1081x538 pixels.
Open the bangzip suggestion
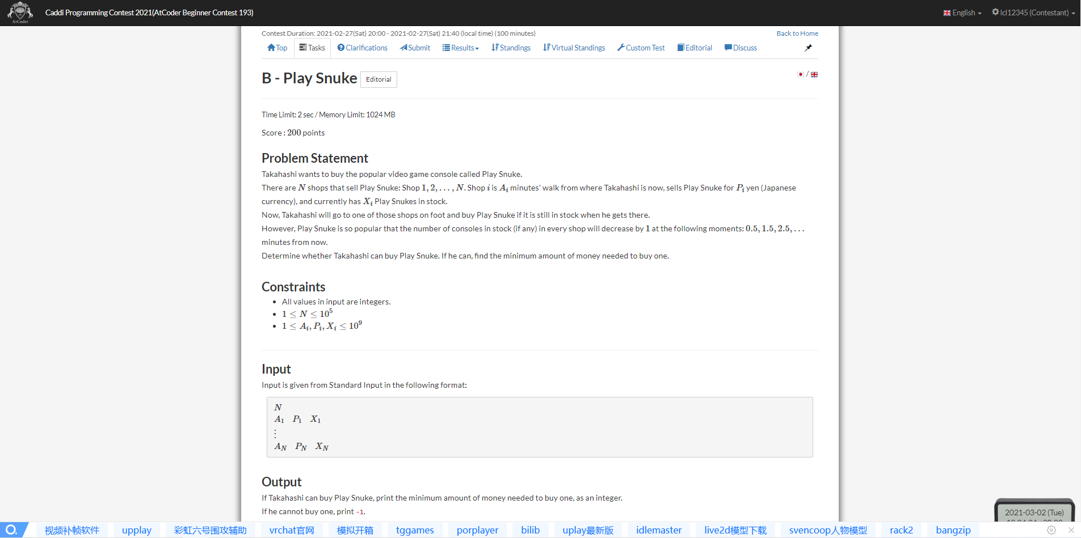click(953, 530)
